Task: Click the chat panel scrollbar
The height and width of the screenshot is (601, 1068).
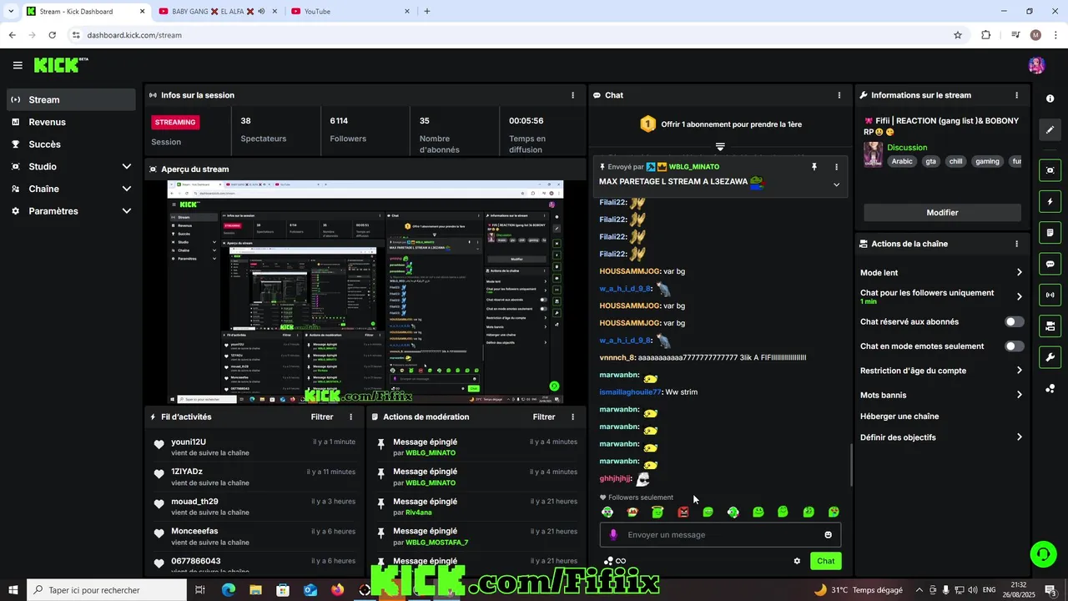Action: click(x=850, y=465)
